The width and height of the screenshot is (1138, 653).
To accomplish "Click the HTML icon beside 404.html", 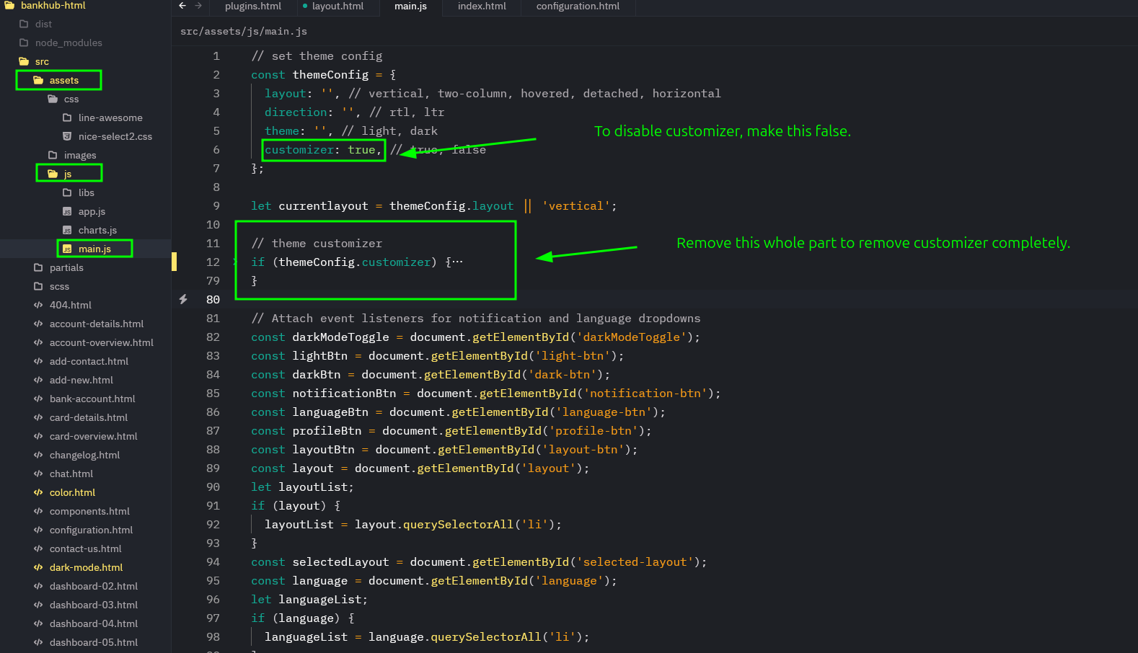I will (x=38, y=305).
